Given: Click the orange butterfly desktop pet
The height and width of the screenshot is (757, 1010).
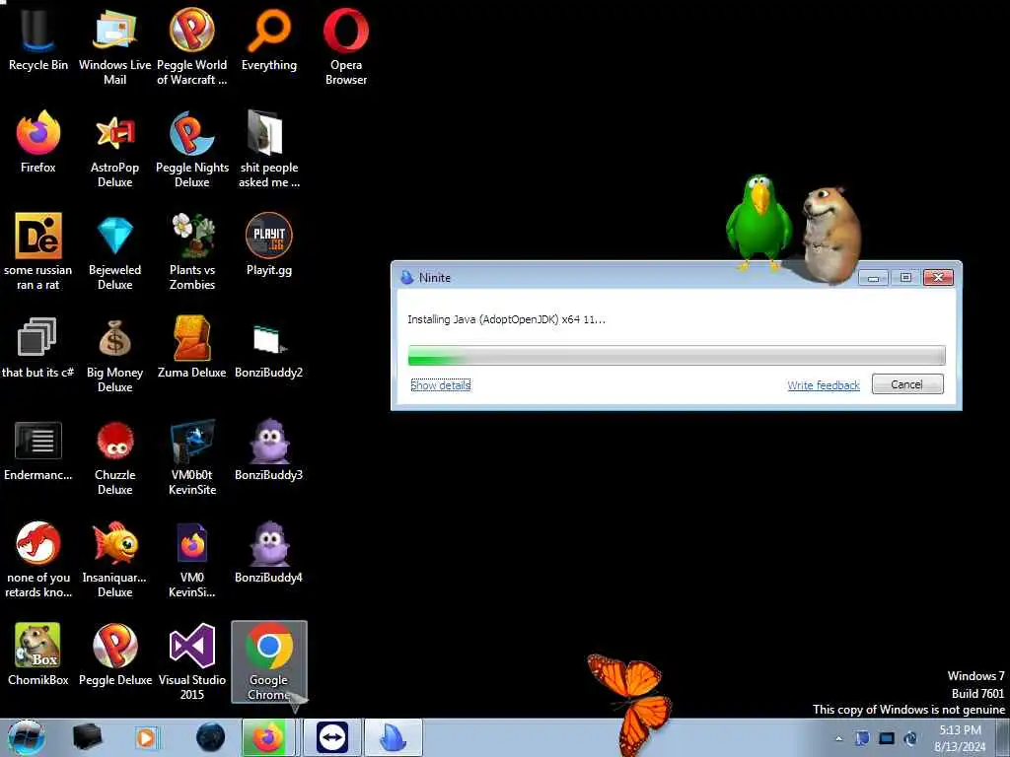Looking at the screenshot, I should coord(631,703).
